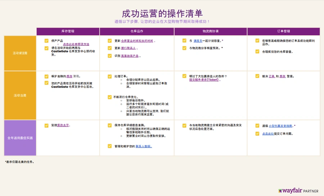Open the 联系人数据 link
The width and height of the screenshot is (324, 196).
[144, 146]
